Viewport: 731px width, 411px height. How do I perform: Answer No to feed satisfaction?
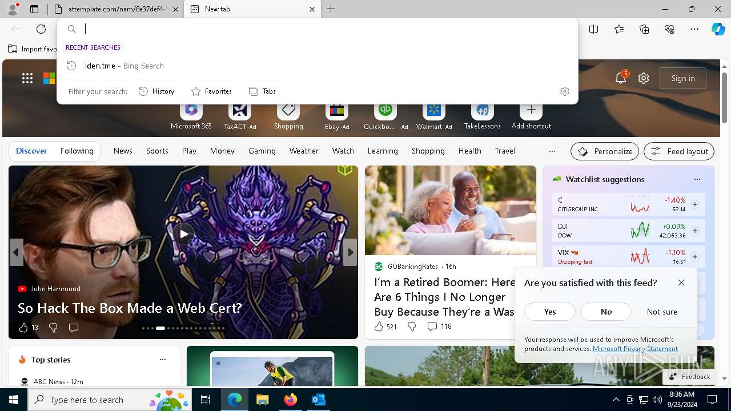point(606,312)
